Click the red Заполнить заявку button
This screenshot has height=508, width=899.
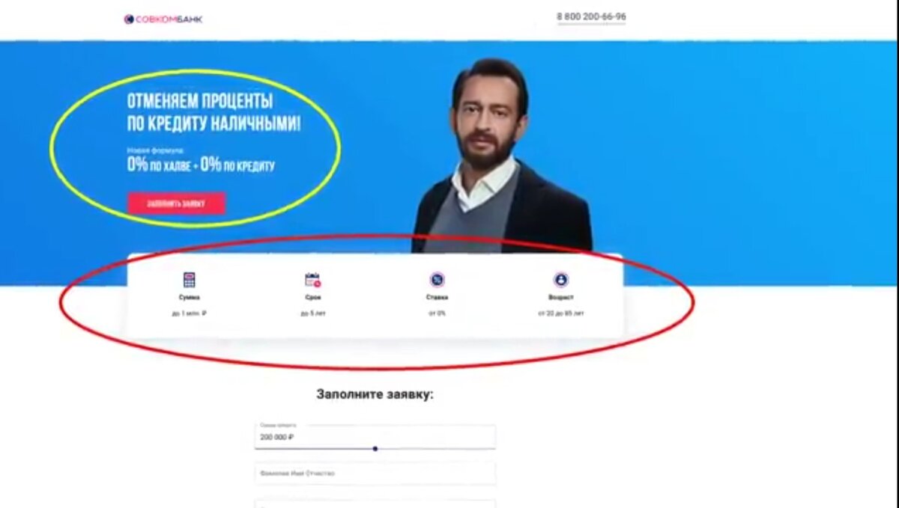click(x=176, y=203)
